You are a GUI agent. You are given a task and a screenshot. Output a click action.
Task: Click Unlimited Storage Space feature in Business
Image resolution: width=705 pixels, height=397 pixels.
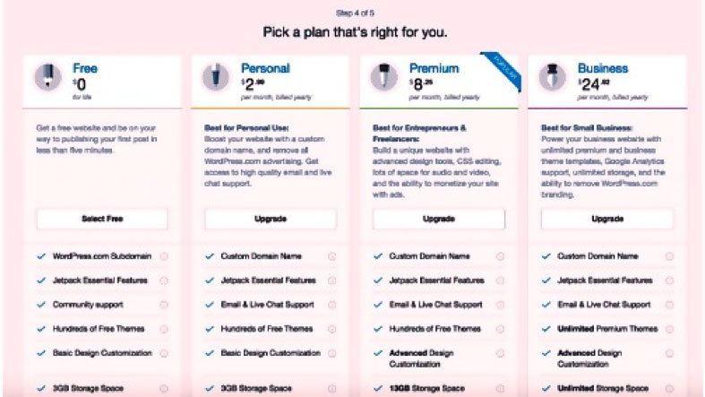pyautogui.click(x=603, y=388)
